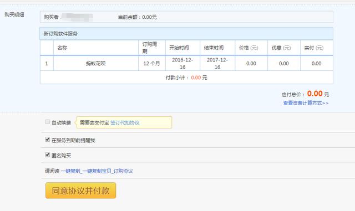The height and width of the screenshot is (211, 355).
Task: Select the 蚂蚁花呗 service name cell
Action: coord(96,63)
